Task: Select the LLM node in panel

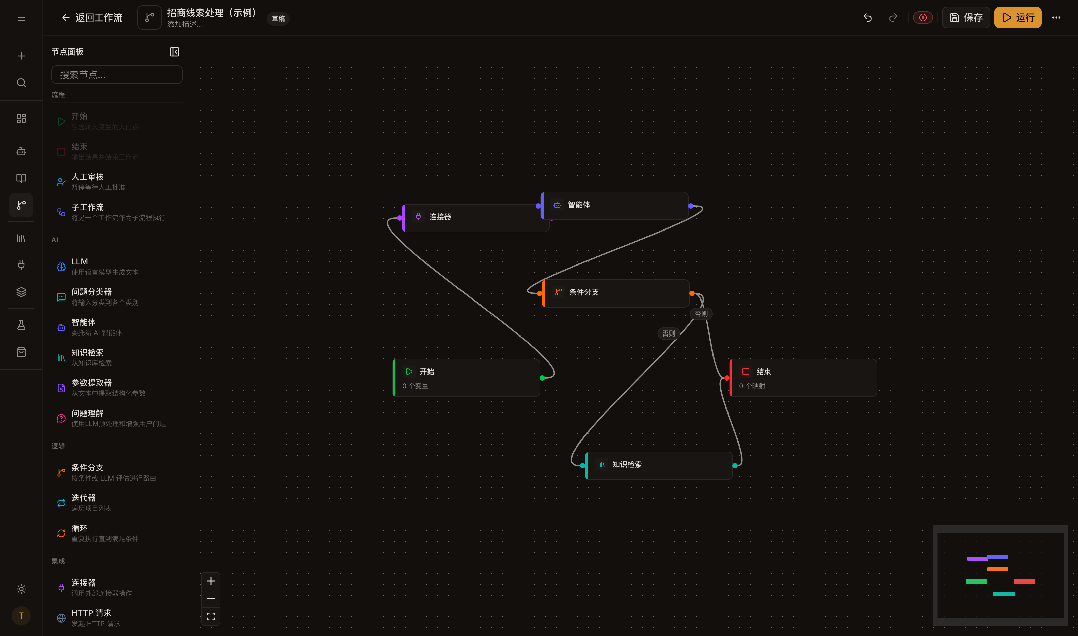Action: 117,267
